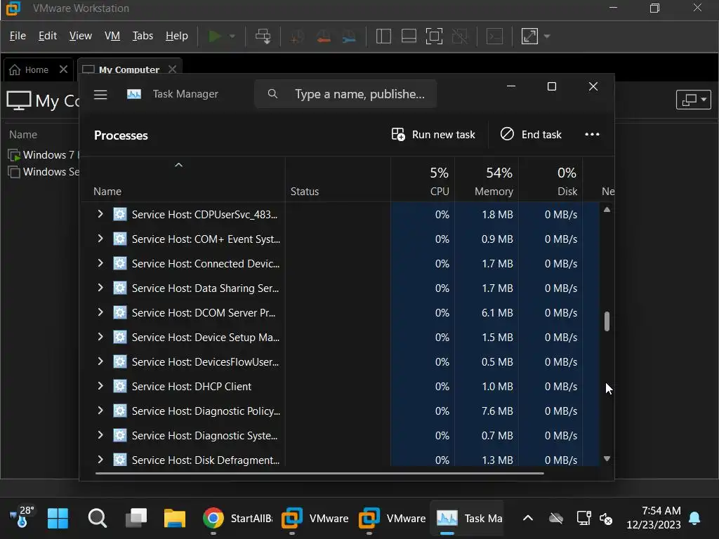Click enter full screen mode icon in VMware
Screen dimensions: 719x539
click(x=434, y=36)
